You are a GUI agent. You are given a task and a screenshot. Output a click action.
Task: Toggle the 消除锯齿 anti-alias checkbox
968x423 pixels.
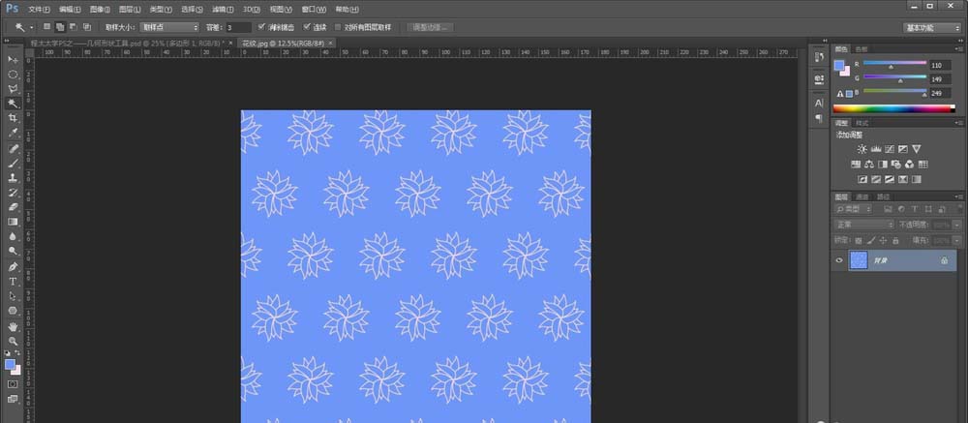(263, 27)
